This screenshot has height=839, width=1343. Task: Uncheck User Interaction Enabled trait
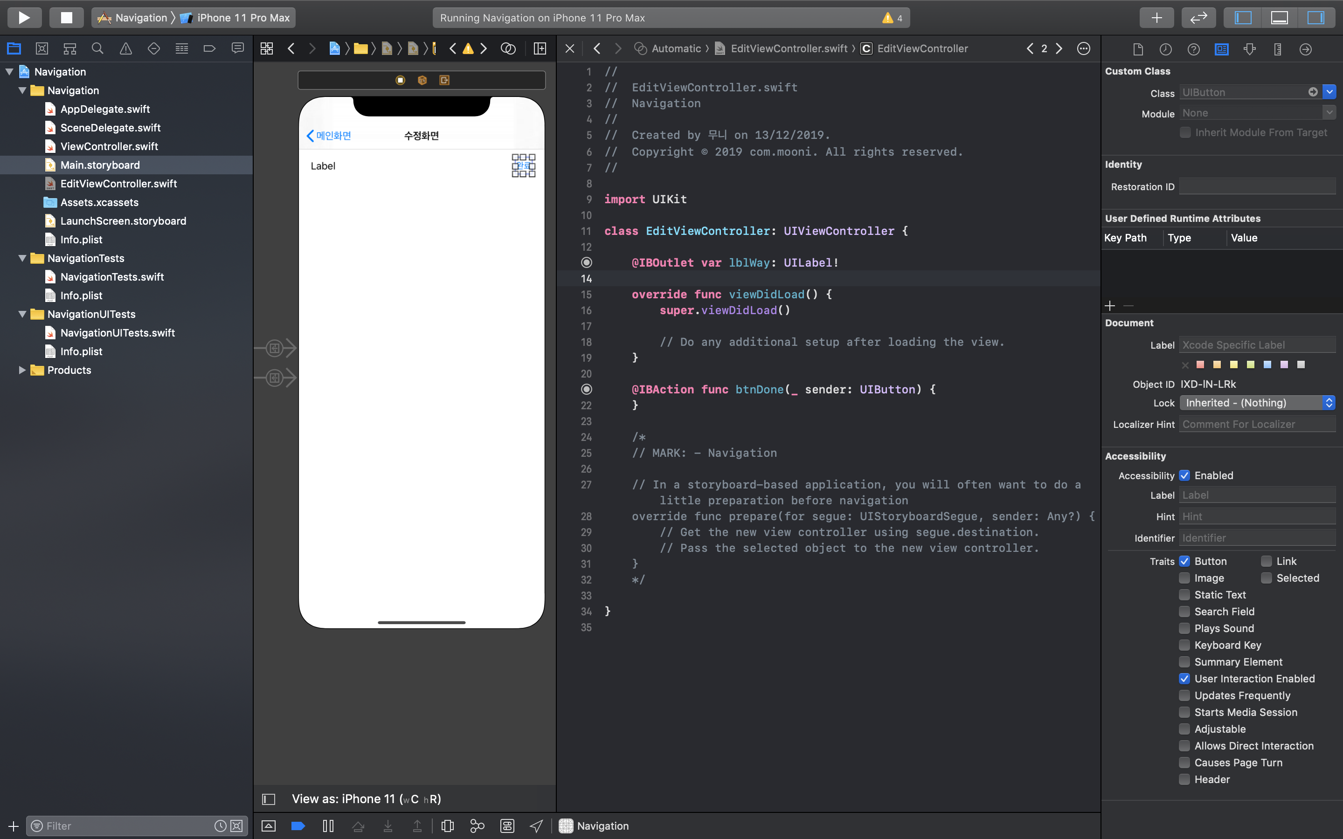pos(1184,679)
